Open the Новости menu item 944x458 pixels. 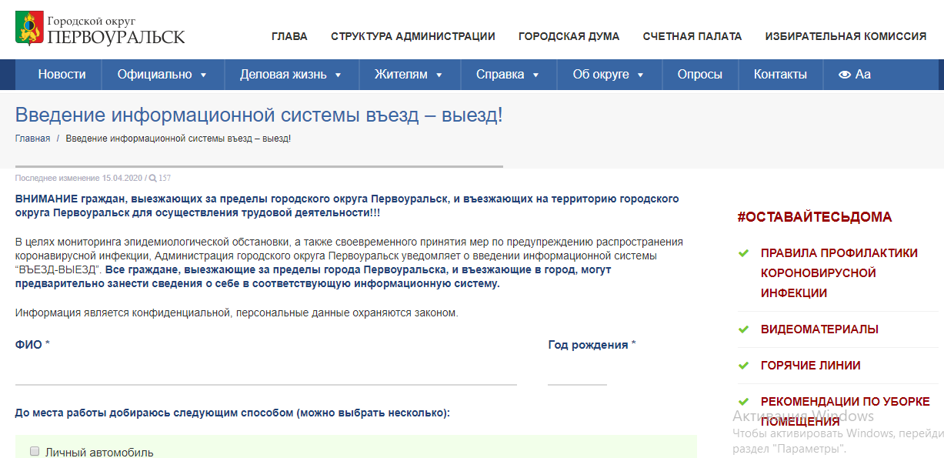pyautogui.click(x=62, y=75)
